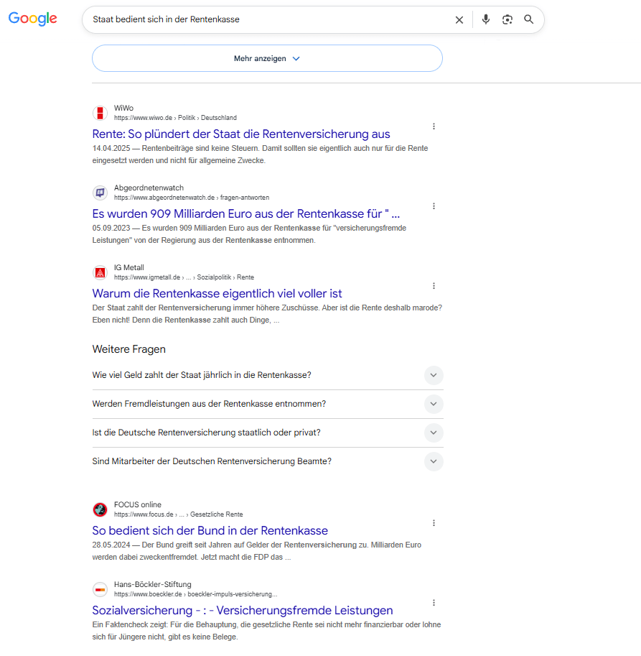
Task: Open 'Rente: So plündert der Staat die Rentenversicherung aus'
Action: [241, 134]
